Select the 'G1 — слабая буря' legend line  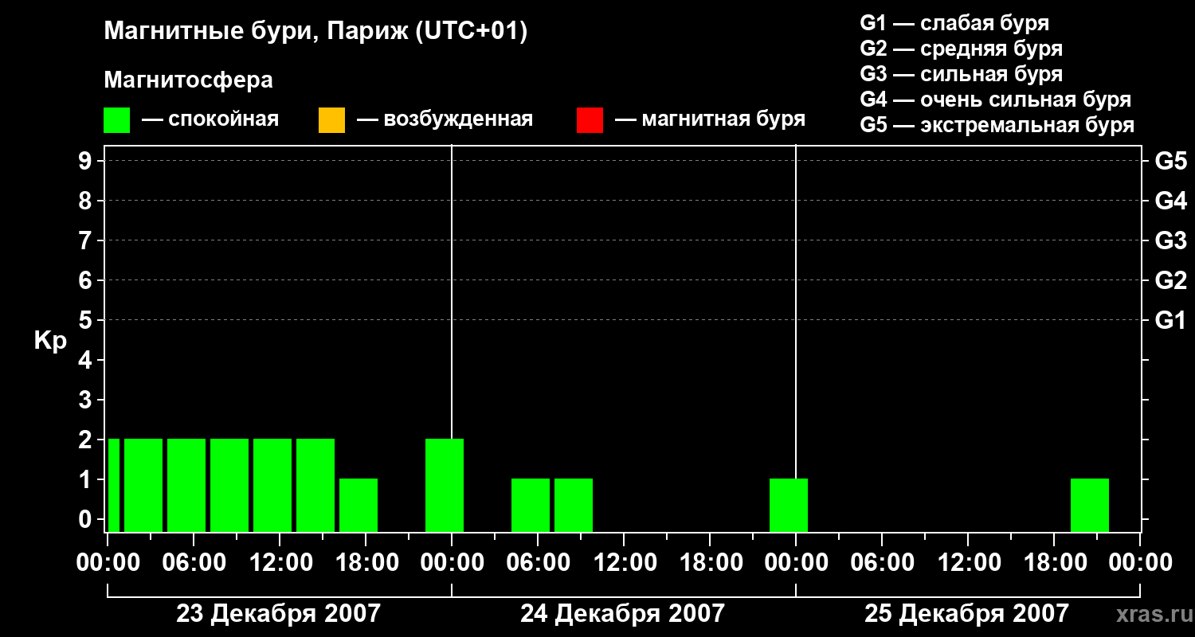click(x=954, y=23)
